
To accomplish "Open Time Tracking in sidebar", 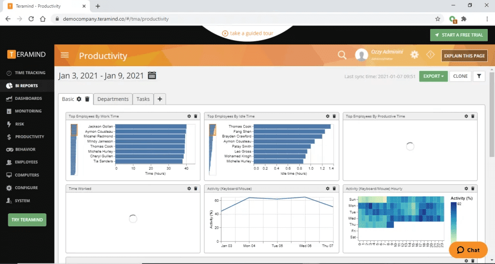I will pyautogui.click(x=27, y=73).
